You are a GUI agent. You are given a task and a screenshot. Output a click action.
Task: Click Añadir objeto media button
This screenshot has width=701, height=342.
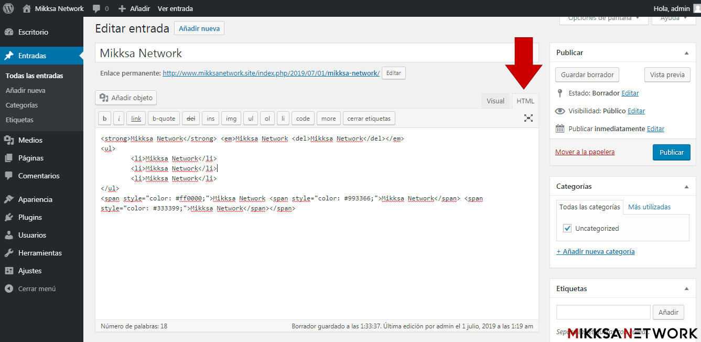click(x=126, y=98)
